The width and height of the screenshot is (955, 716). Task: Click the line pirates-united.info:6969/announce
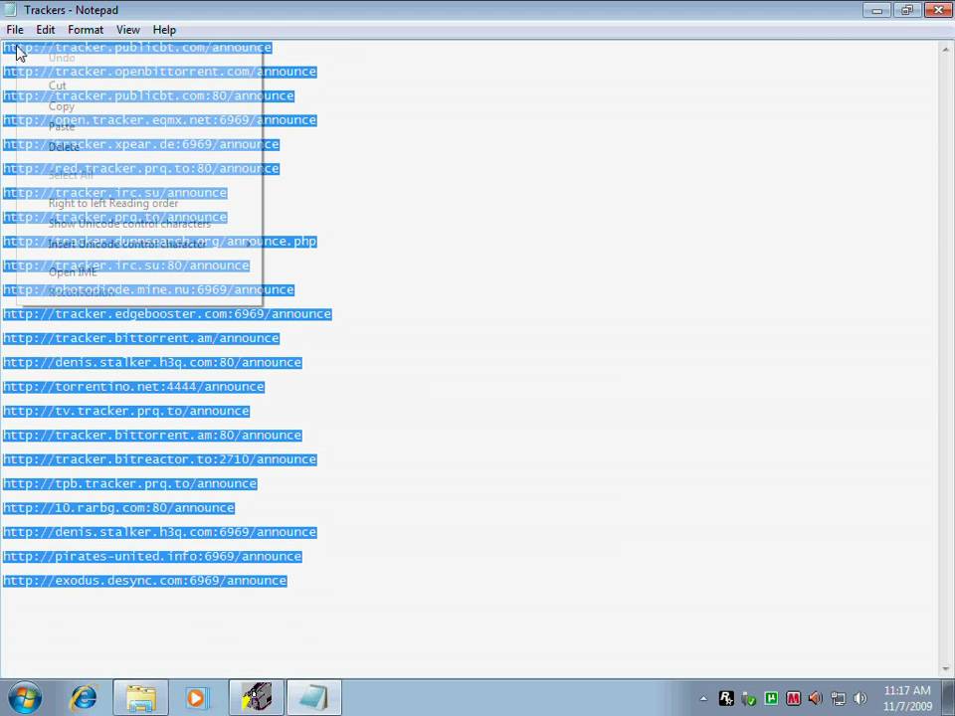pos(152,557)
